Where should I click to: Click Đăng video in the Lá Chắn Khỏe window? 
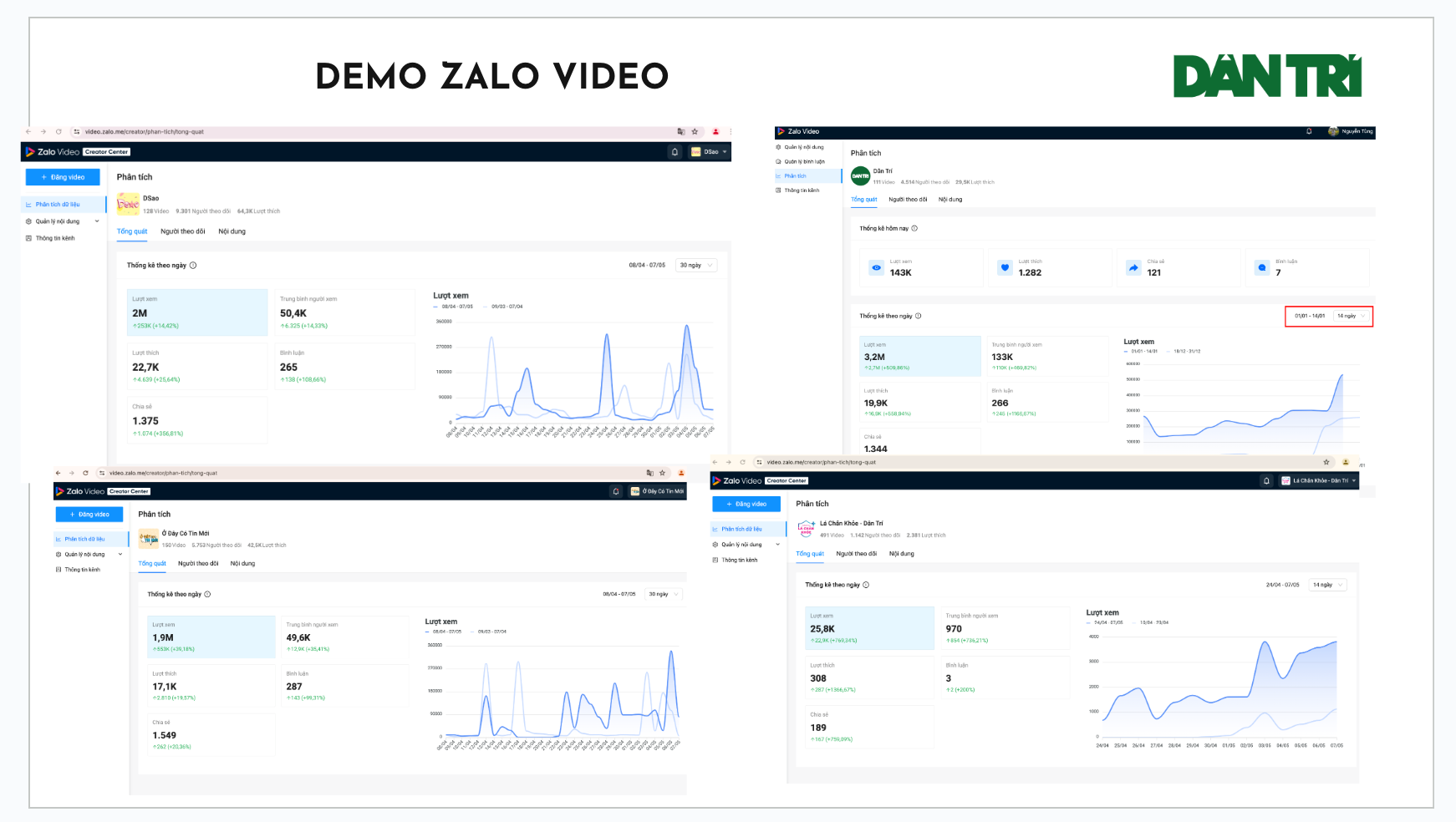click(x=746, y=505)
